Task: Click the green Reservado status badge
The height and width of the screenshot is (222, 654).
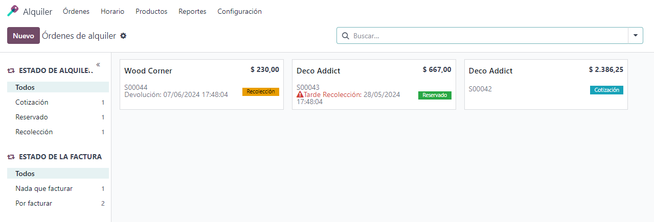Action: (435, 95)
